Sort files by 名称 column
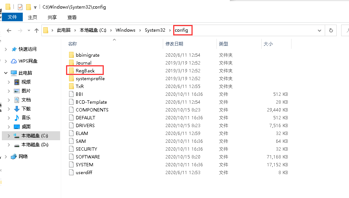 (72, 44)
